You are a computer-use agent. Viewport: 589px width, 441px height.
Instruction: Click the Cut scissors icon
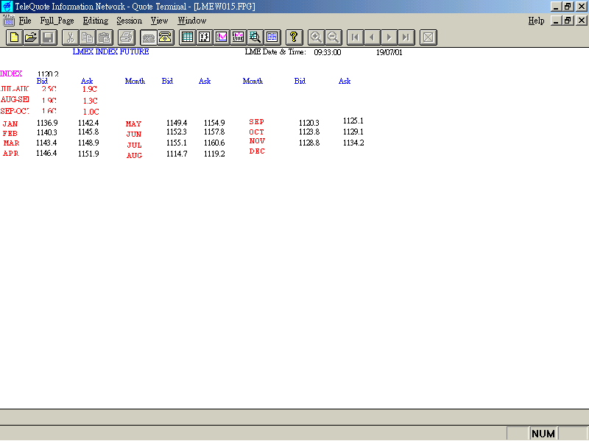click(x=70, y=37)
